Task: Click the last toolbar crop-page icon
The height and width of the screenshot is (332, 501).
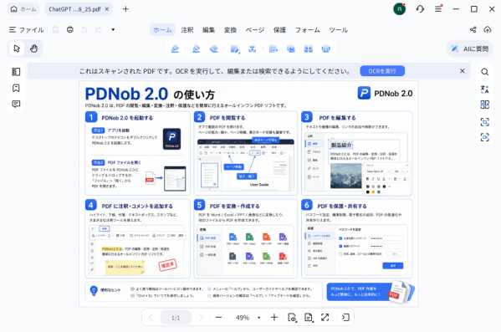Action: pyautogui.click(x=326, y=49)
